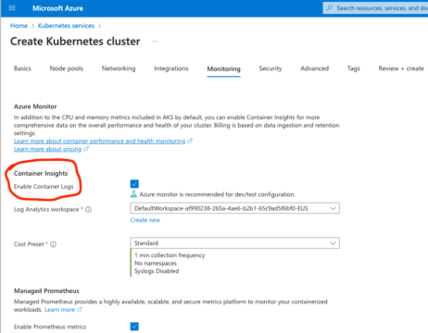Switch to the Networking tab
428x333 pixels.
[119, 68]
